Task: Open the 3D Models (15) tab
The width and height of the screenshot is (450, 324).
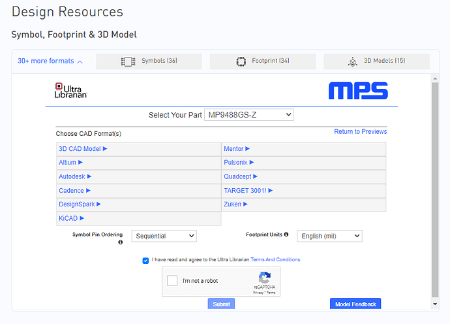Action: pyautogui.click(x=376, y=61)
